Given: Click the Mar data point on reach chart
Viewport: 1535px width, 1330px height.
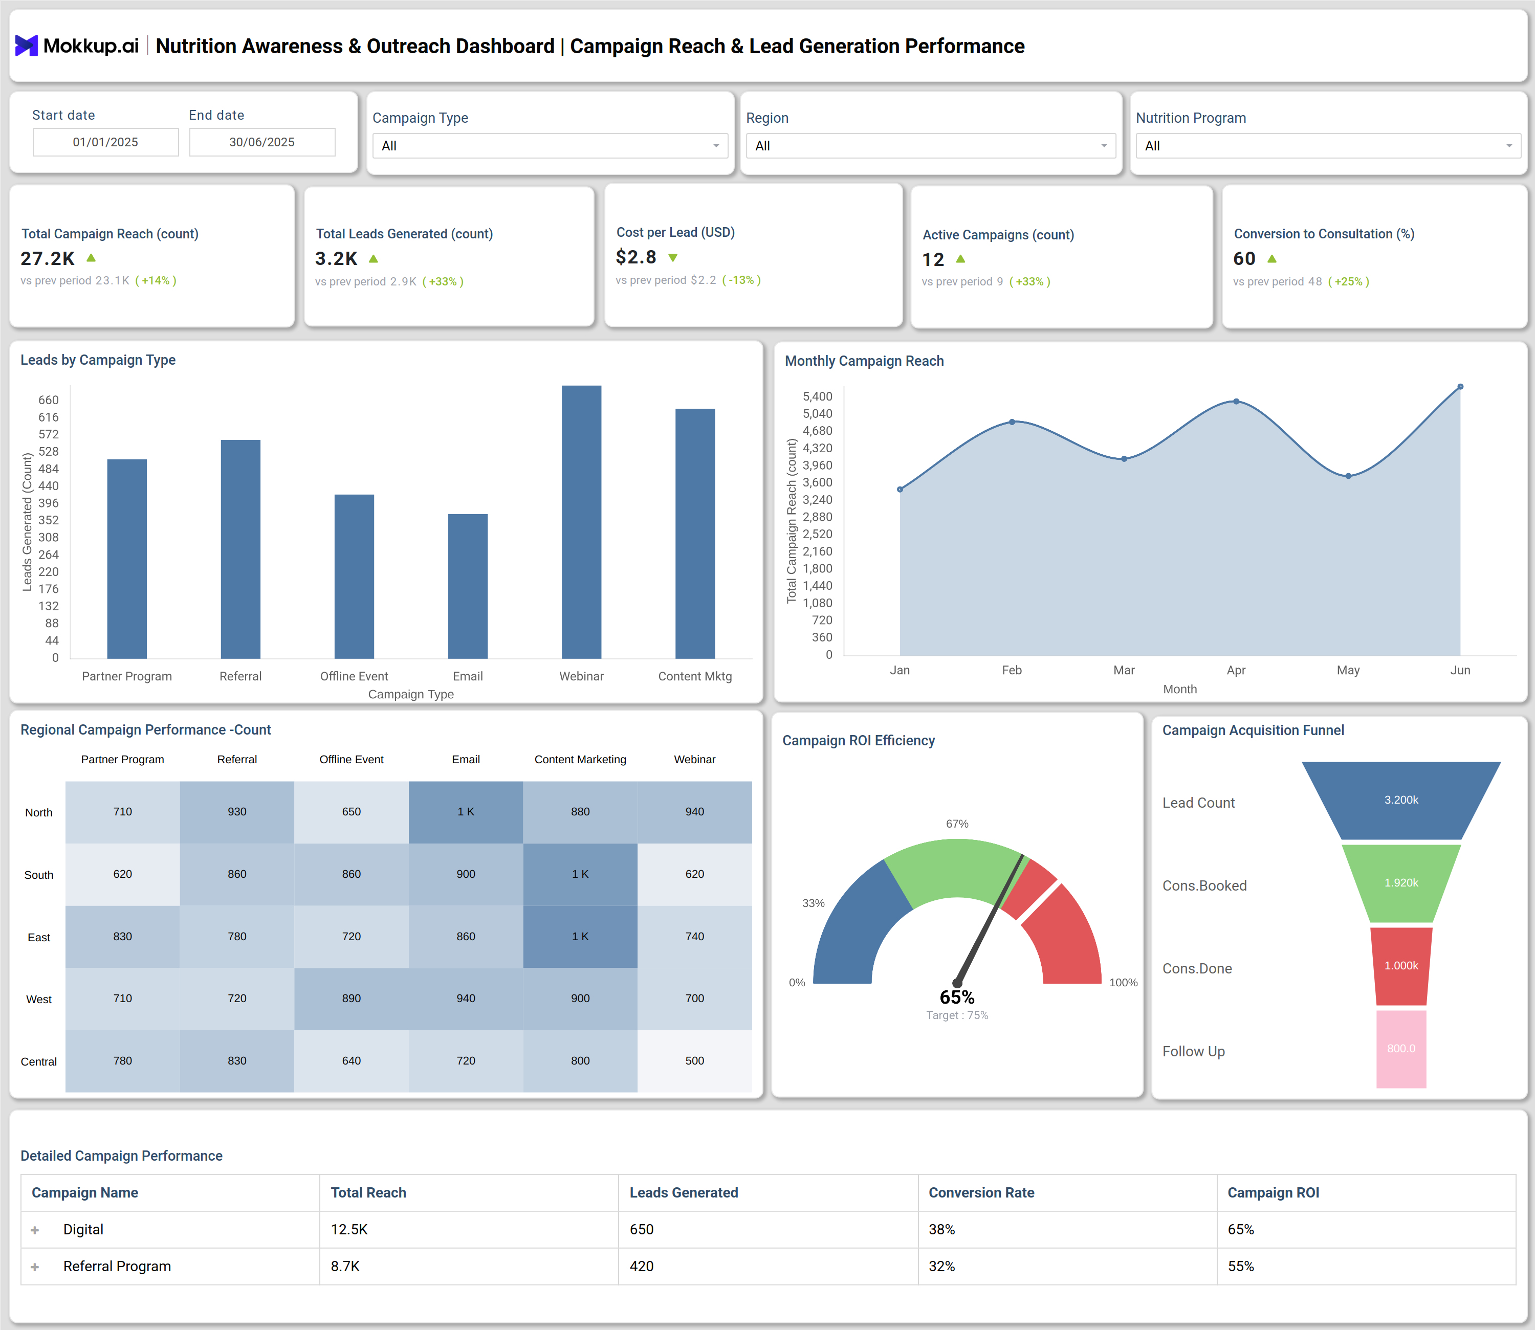Looking at the screenshot, I should click(1124, 459).
